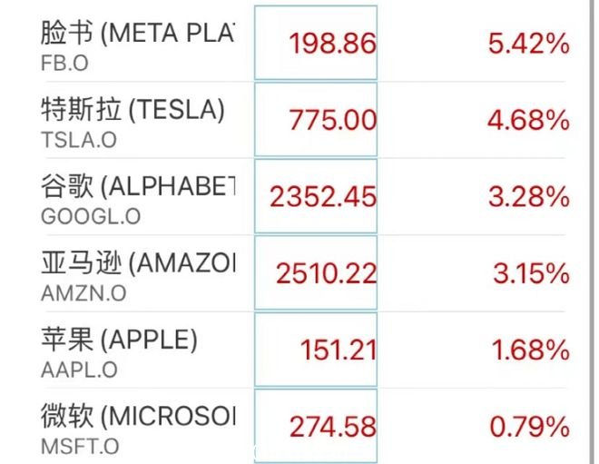Select the 151.21 price cell
This screenshot has height=464, width=599.
point(316,350)
